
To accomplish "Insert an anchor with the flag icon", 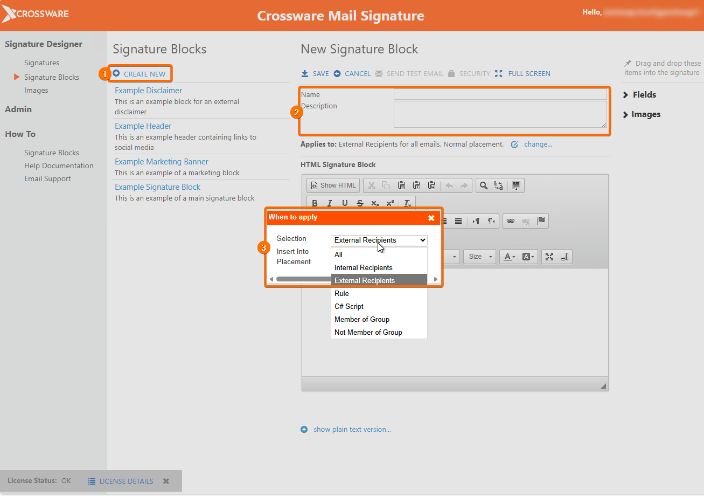I will pyautogui.click(x=541, y=221).
